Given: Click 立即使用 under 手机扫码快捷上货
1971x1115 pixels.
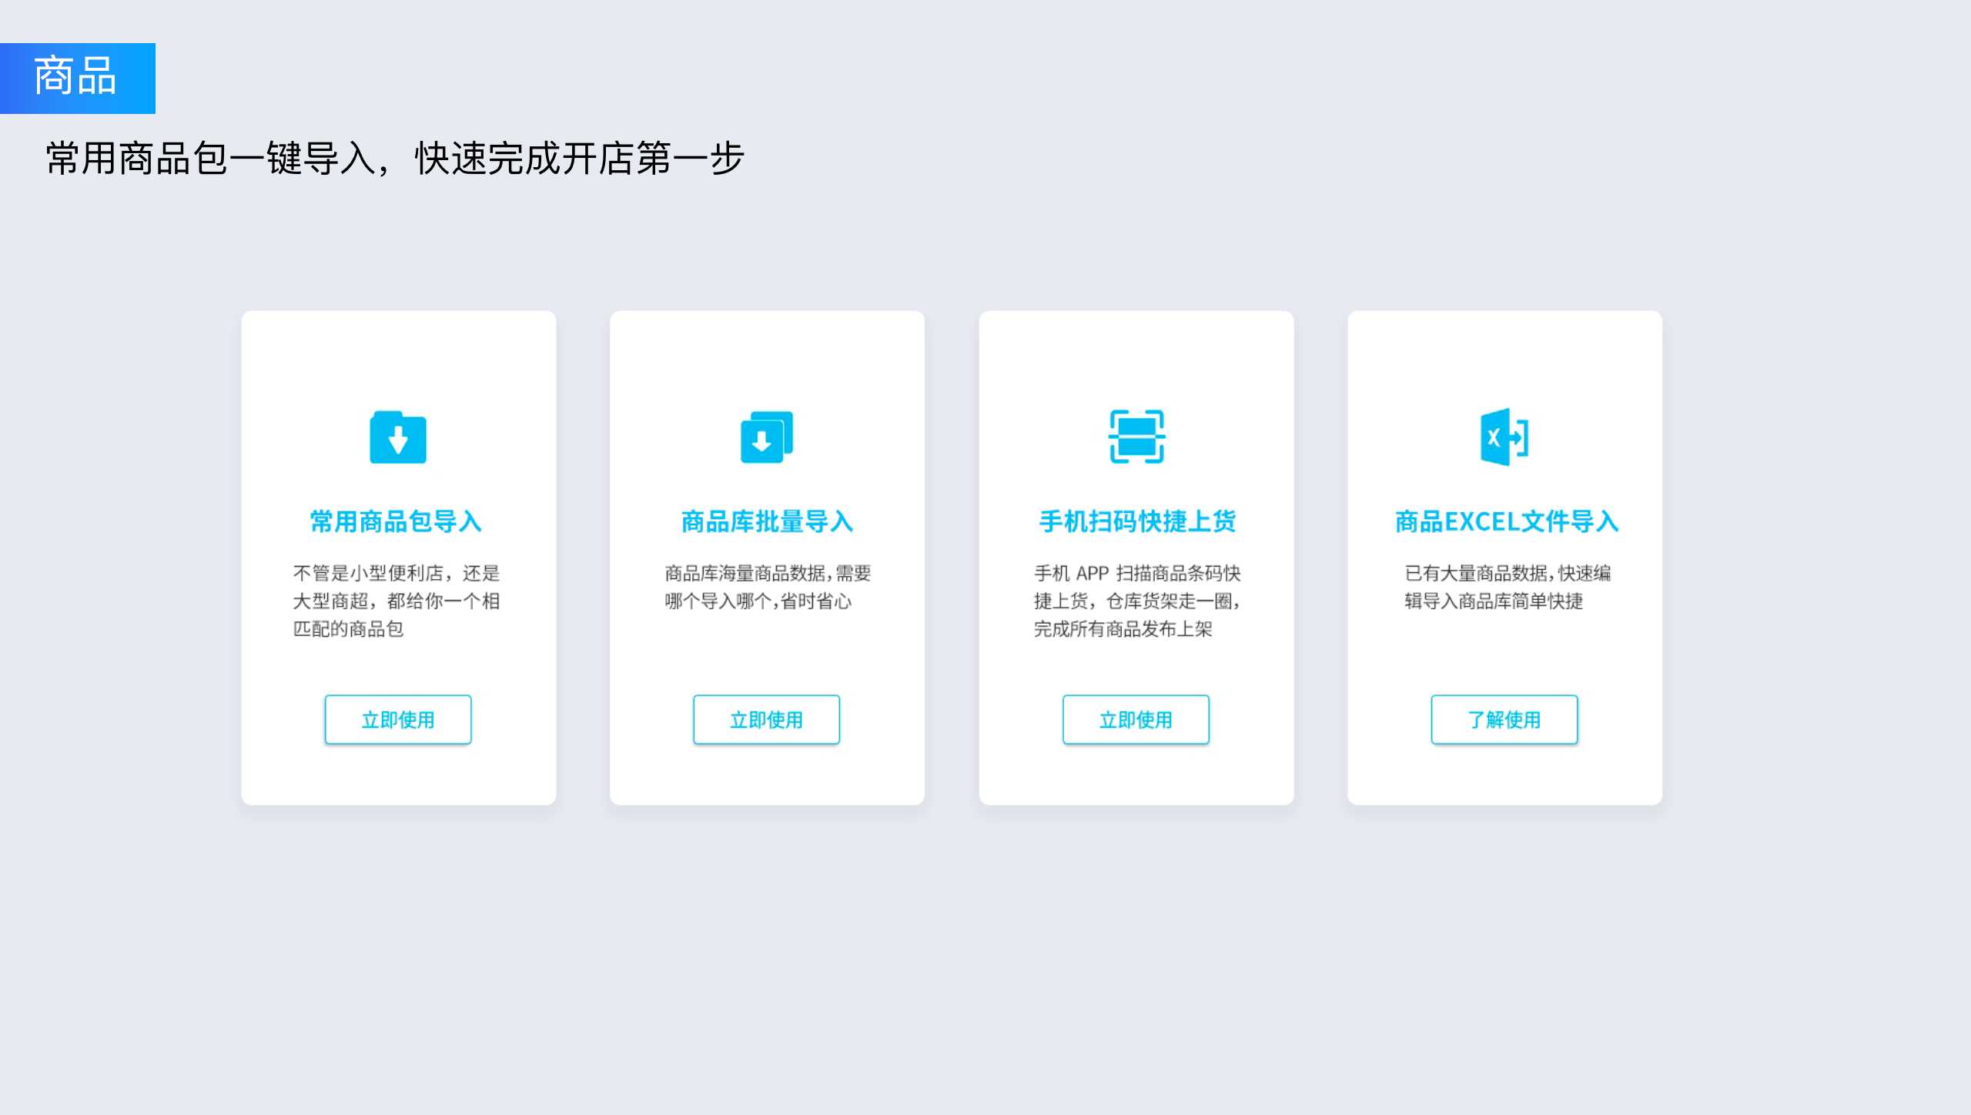Looking at the screenshot, I should [x=1136, y=719].
